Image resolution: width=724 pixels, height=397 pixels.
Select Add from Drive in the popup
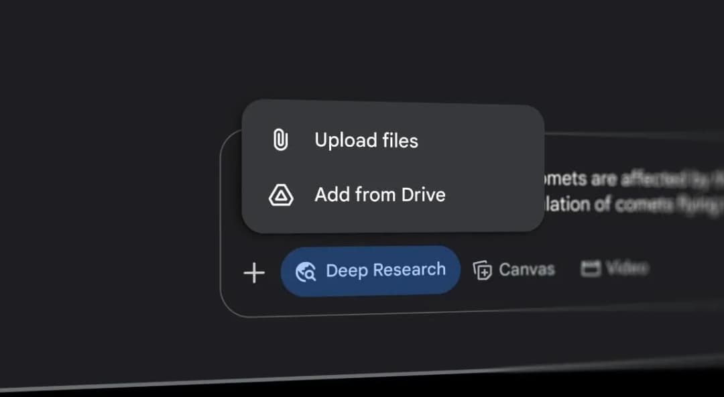pyautogui.click(x=392, y=194)
